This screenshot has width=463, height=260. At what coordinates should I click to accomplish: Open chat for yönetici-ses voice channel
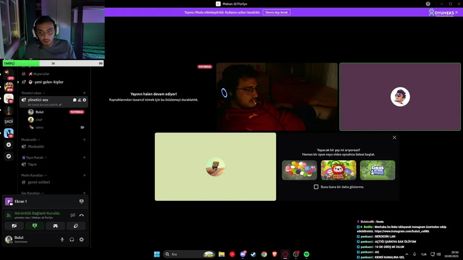click(x=75, y=100)
